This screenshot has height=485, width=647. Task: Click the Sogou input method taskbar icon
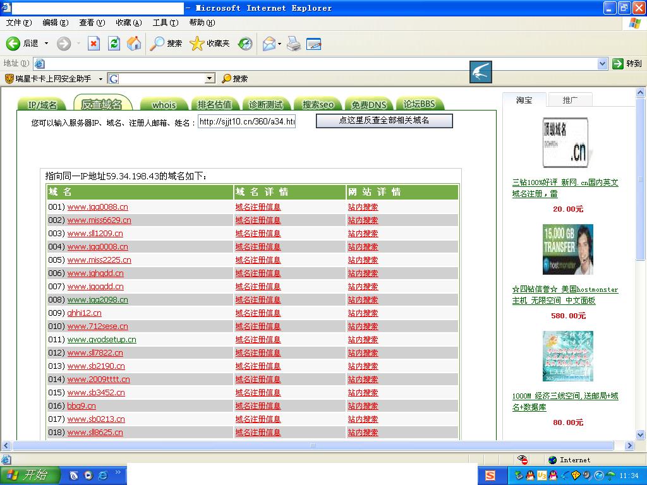(x=491, y=476)
